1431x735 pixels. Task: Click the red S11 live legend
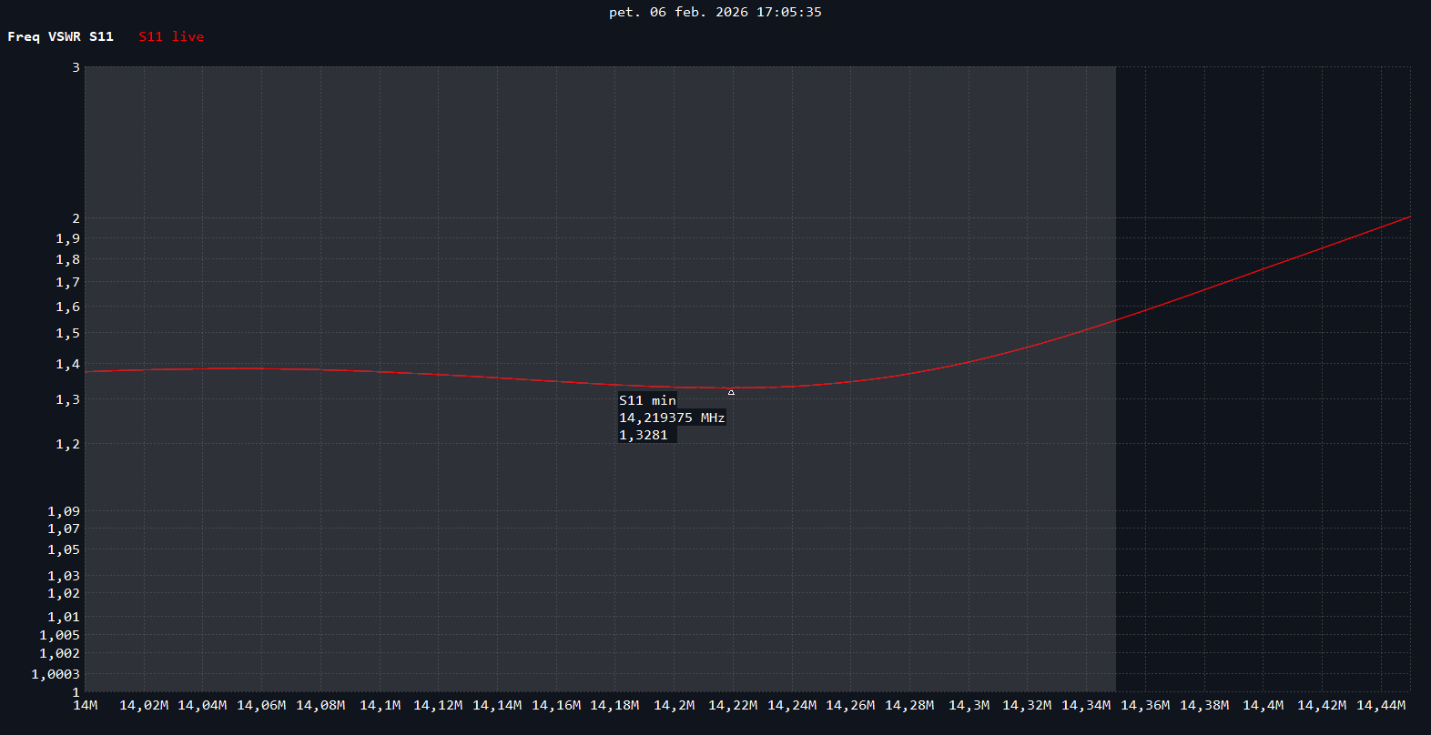[x=171, y=36]
